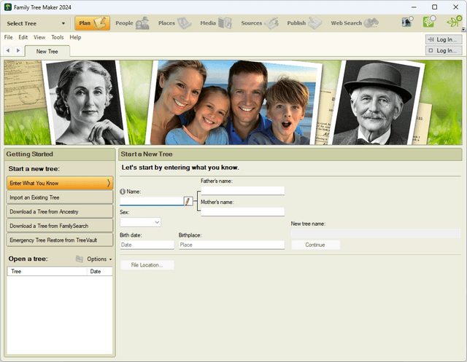
Task: Click the Birthplace input field
Action: click(231, 245)
